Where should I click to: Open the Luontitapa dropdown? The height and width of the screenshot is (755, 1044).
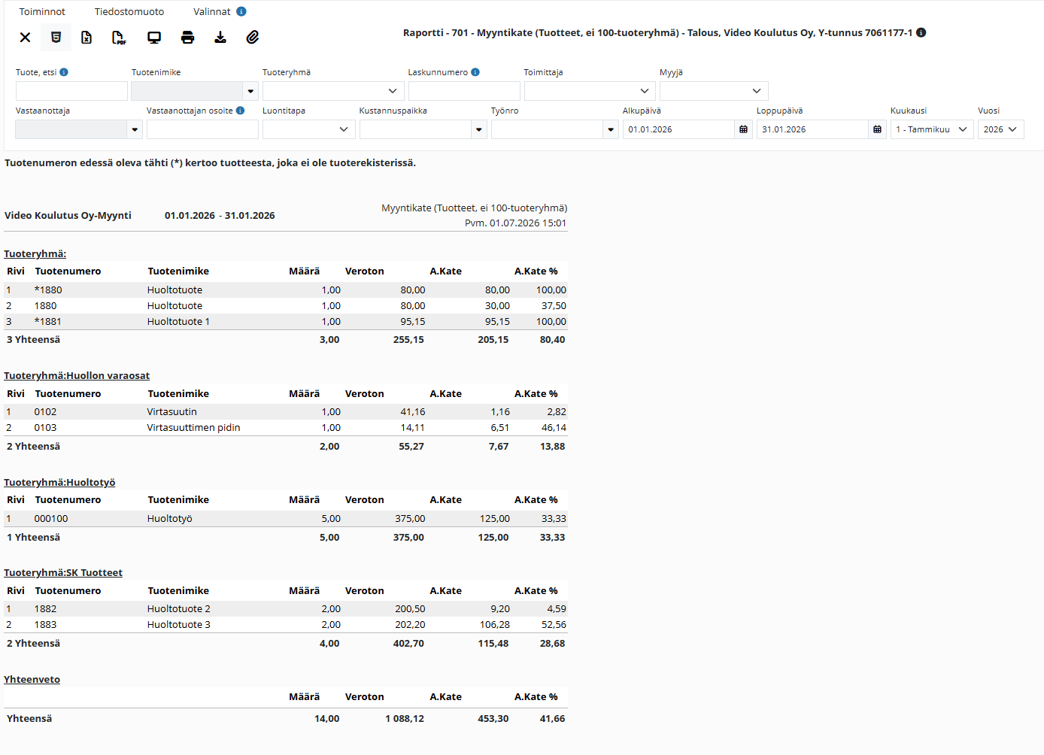tap(309, 129)
